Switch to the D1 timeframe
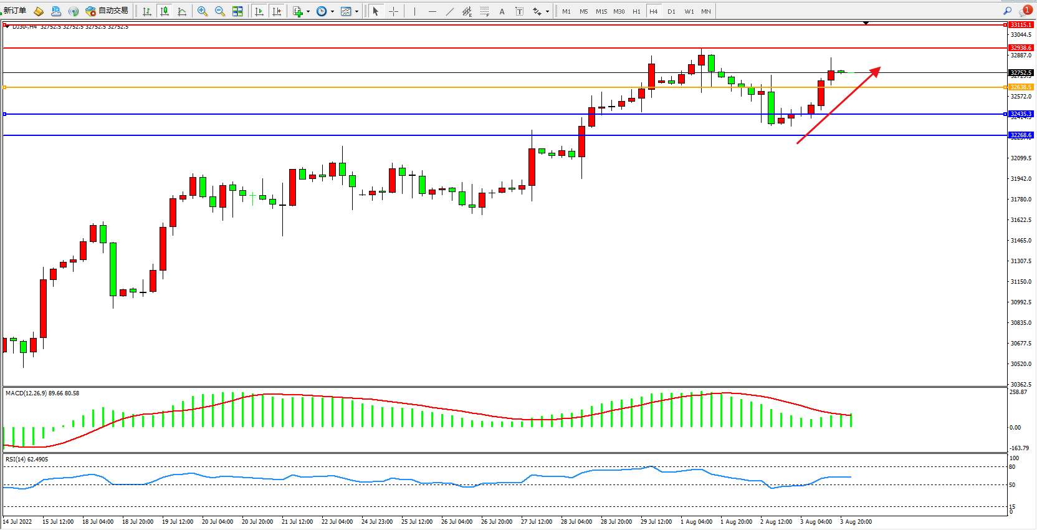Image resolution: width=1037 pixels, height=530 pixels. point(671,11)
